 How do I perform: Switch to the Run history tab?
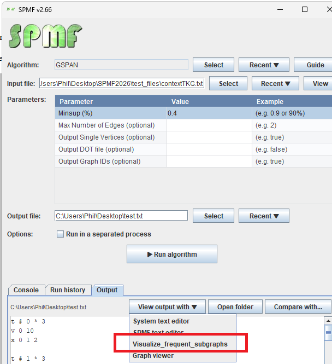click(68, 290)
